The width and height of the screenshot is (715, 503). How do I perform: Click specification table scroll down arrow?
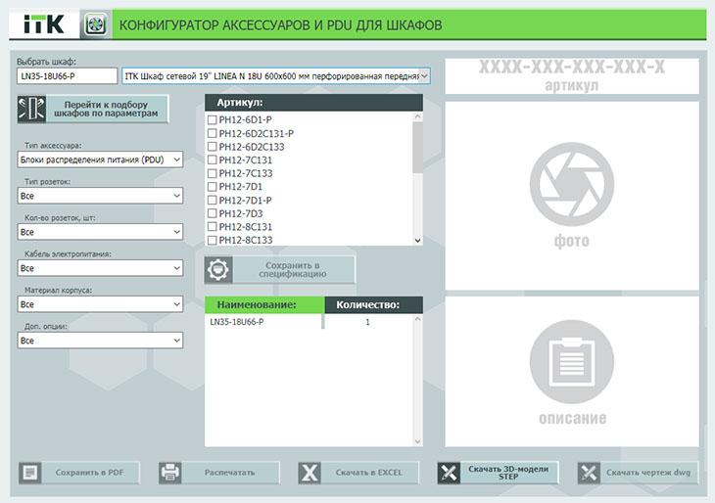pos(417,441)
